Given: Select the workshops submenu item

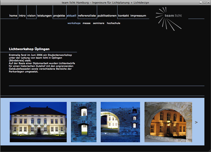Looking at the screenshot, I should [x=74, y=23].
